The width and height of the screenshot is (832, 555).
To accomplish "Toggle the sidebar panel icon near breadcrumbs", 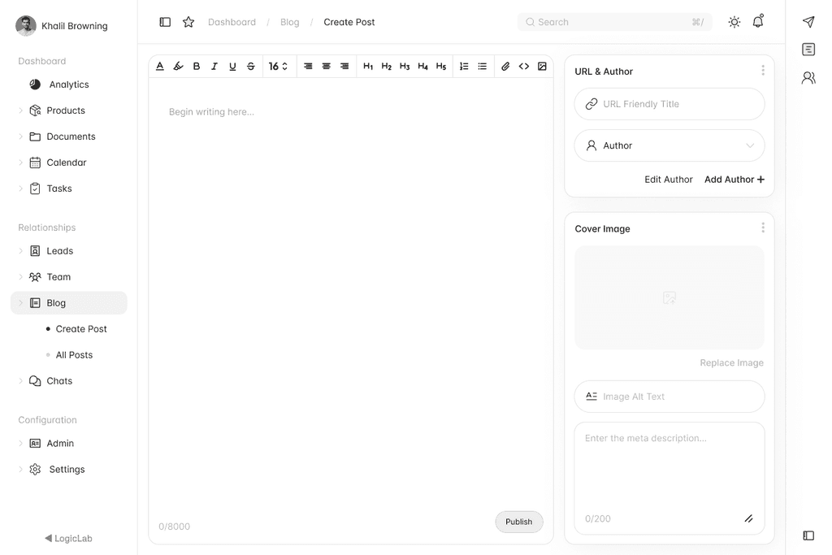I will point(165,22).
